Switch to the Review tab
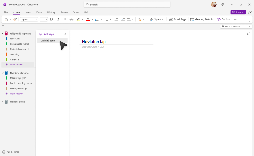The image size is (254, 156). coord(65,12)
